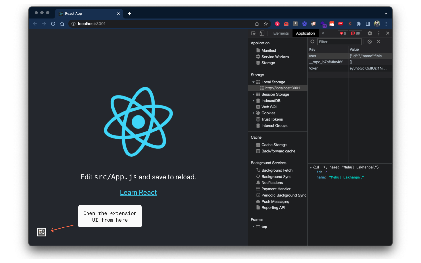Refresh the local storage table

312,42
